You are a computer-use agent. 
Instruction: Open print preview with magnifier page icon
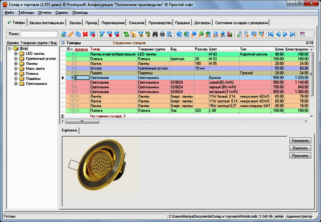pos(169,34)
